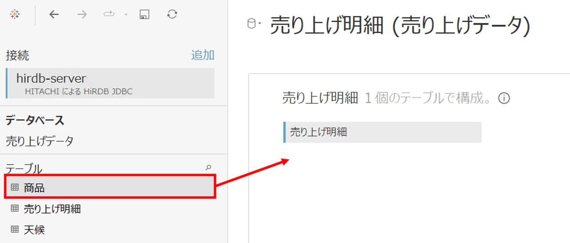Select the 天候 table
Viewport: 570px width, 243px height.
pyautogui.click(x=110, y=229)
